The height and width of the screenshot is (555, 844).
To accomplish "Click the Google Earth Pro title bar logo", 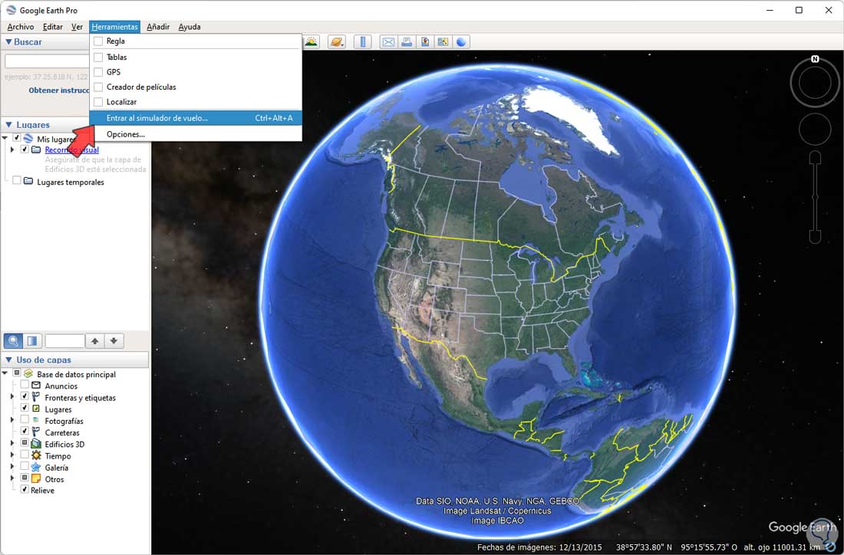I will pyautogui.click(x=12, y=10).
